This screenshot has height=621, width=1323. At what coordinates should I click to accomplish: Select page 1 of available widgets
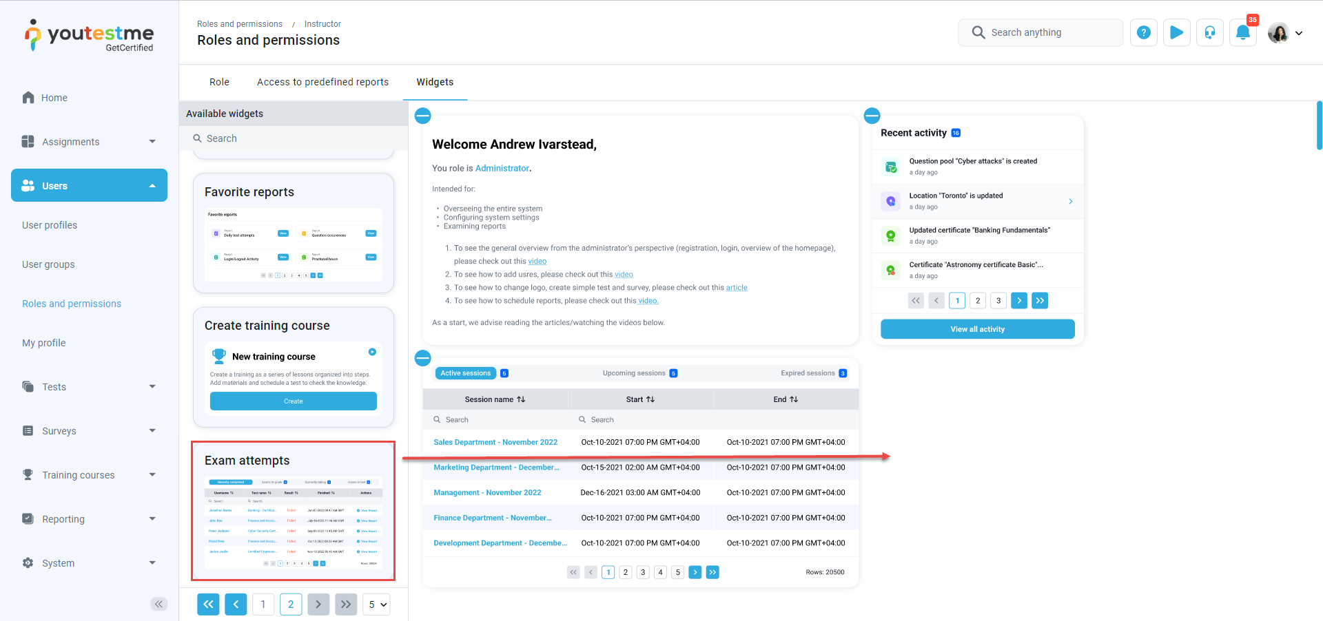(263, 604)
